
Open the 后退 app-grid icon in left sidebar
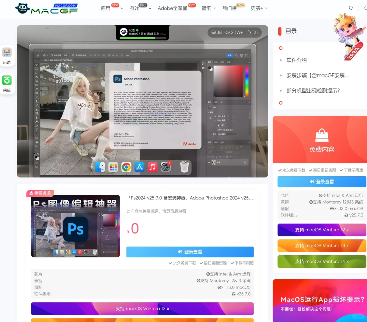coord(7,52)
